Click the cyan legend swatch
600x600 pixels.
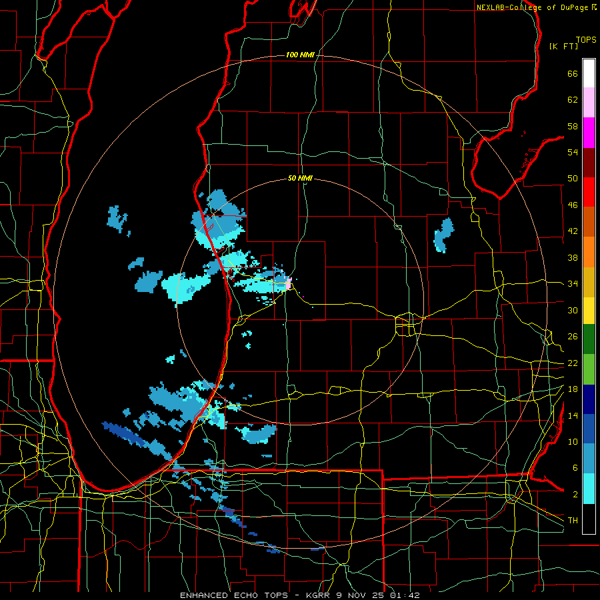point(589,489)
